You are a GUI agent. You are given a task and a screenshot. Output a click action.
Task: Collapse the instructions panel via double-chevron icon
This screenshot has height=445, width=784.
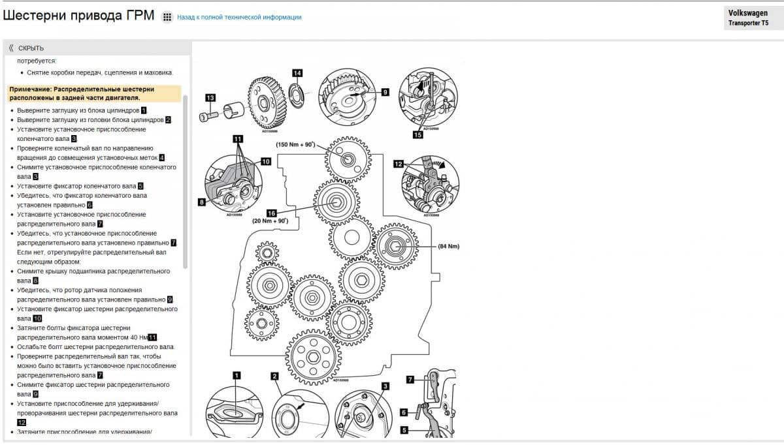click(x=11, y=48)
